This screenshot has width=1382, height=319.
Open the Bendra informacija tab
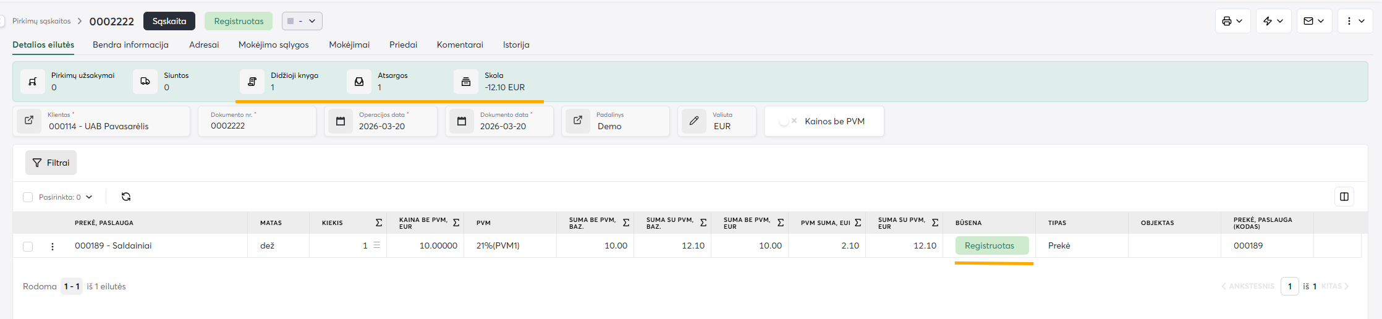(x=130, y=45)
